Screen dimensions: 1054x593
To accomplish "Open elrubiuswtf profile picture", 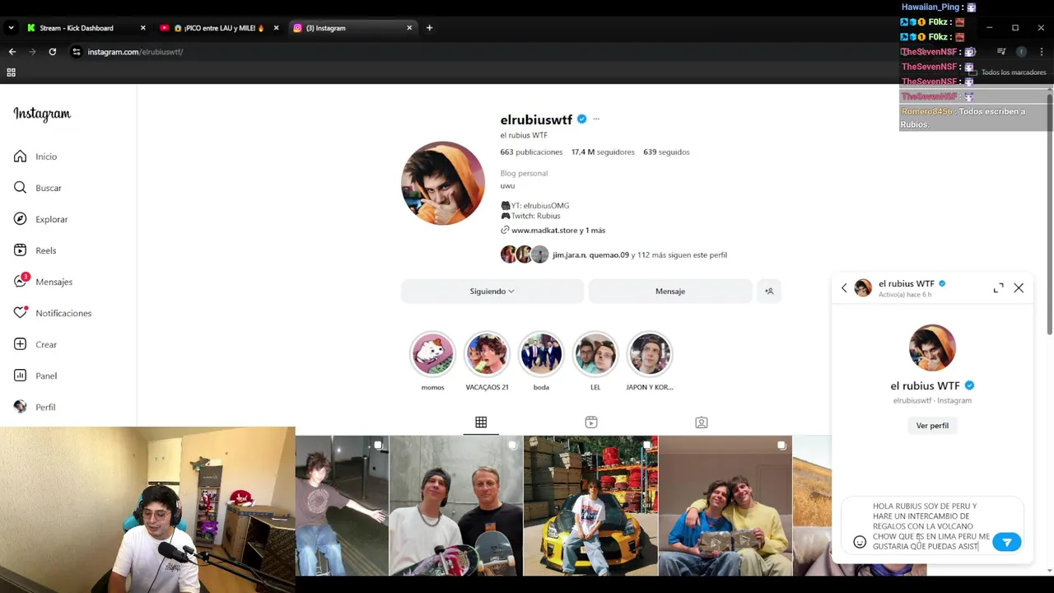I will click(x=443, y=183).
